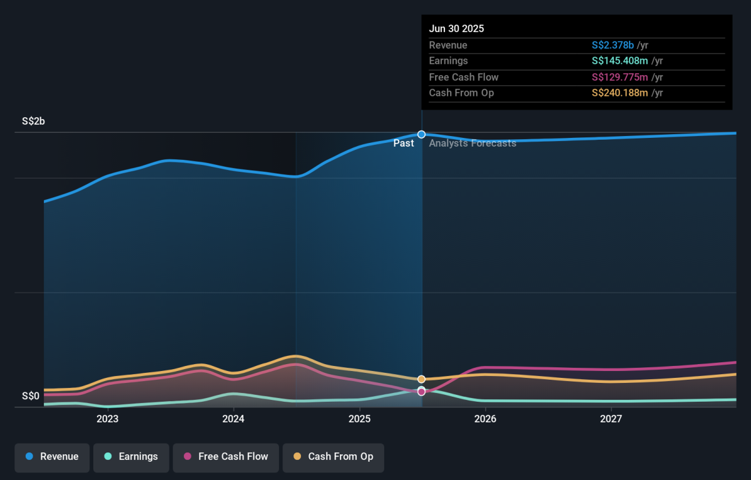Select the Free Cash Flow data marker
751x480 pixels.
pyautogui.click(x=422, y=392)
